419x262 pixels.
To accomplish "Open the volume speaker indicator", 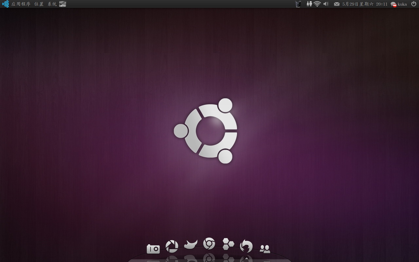I will coord(326,4).
